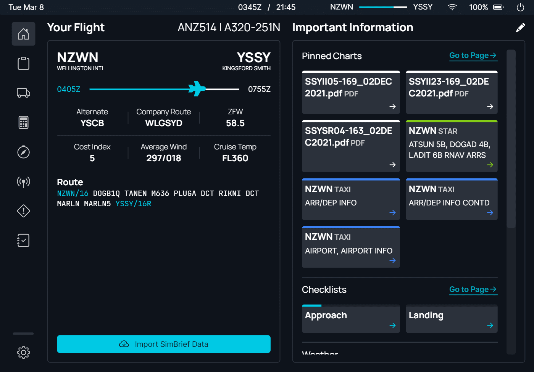Click Company Route value WLGSYD
The width and height of the screenshot is (534, 372).
point(164,123)
